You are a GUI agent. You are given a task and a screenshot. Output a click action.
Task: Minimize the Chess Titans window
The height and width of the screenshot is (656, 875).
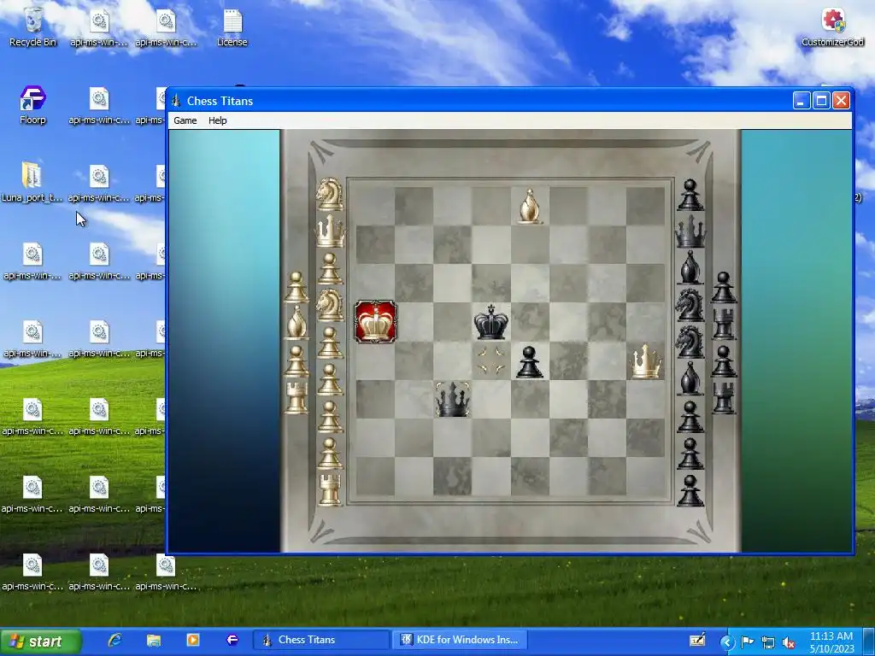[x=802, y=101]
